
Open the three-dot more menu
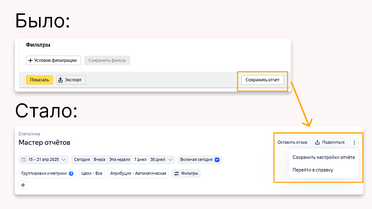354,142
